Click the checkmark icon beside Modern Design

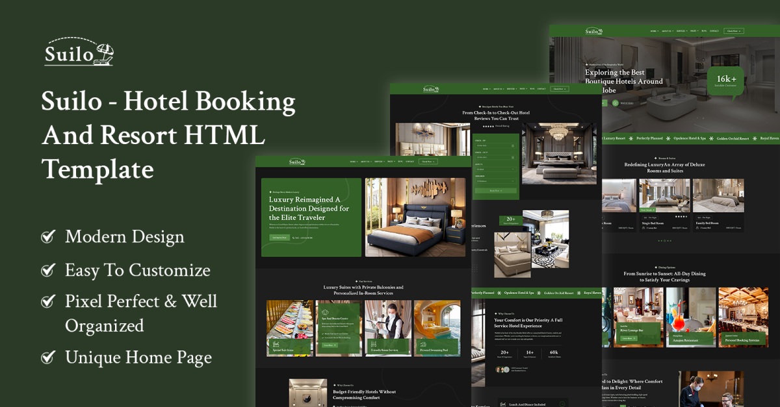coord(48,236)
